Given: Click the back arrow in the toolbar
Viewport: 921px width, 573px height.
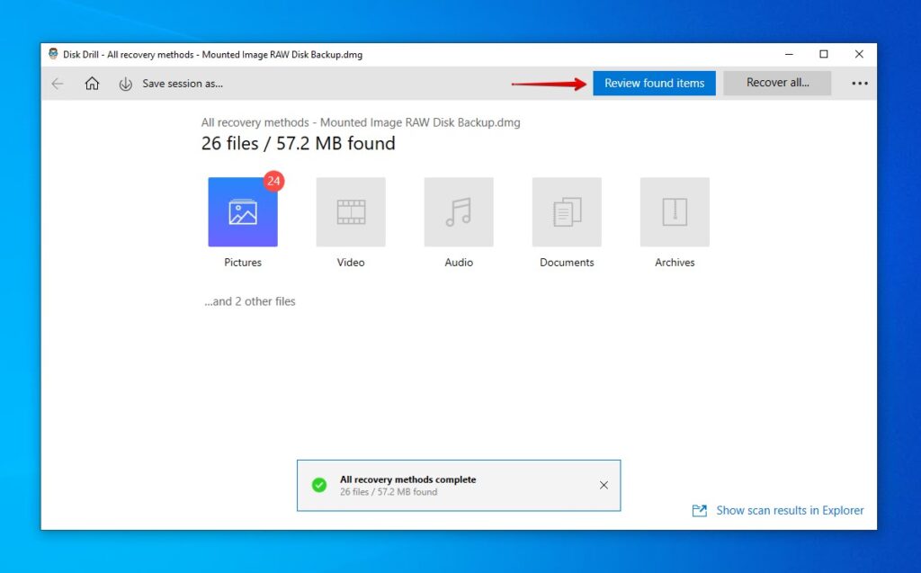Looking at the screenshot, I should (x=58, y=84).
